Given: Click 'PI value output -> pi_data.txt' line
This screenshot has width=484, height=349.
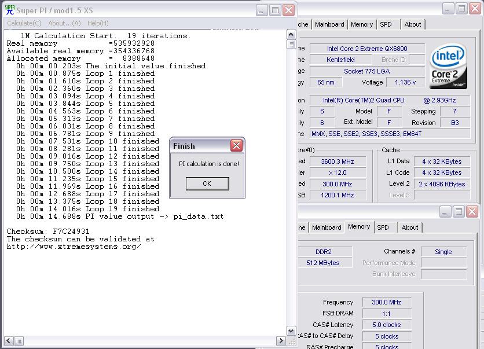Looking at the screenshot, I should 120,216.
